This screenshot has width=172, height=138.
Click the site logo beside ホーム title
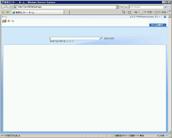click(4, 21)
